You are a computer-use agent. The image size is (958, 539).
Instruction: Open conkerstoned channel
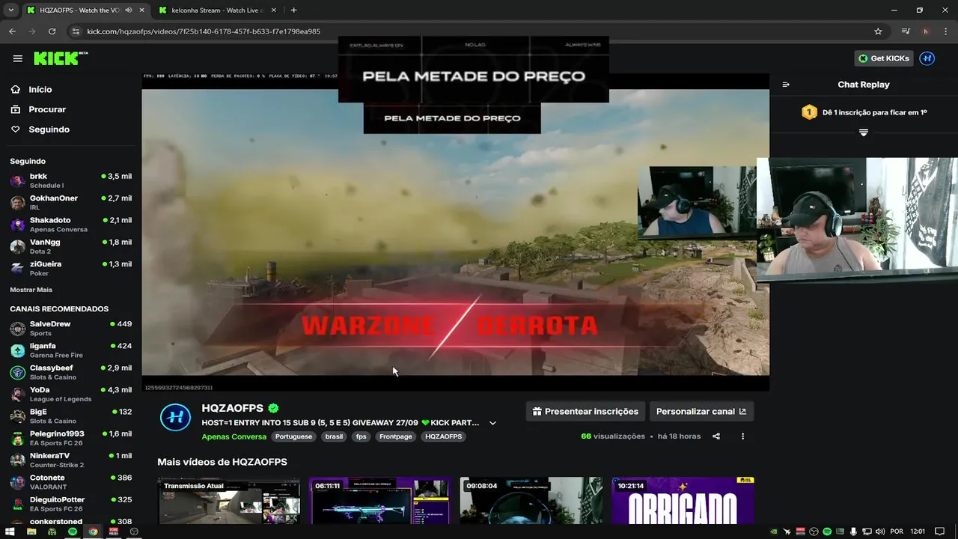70,522
